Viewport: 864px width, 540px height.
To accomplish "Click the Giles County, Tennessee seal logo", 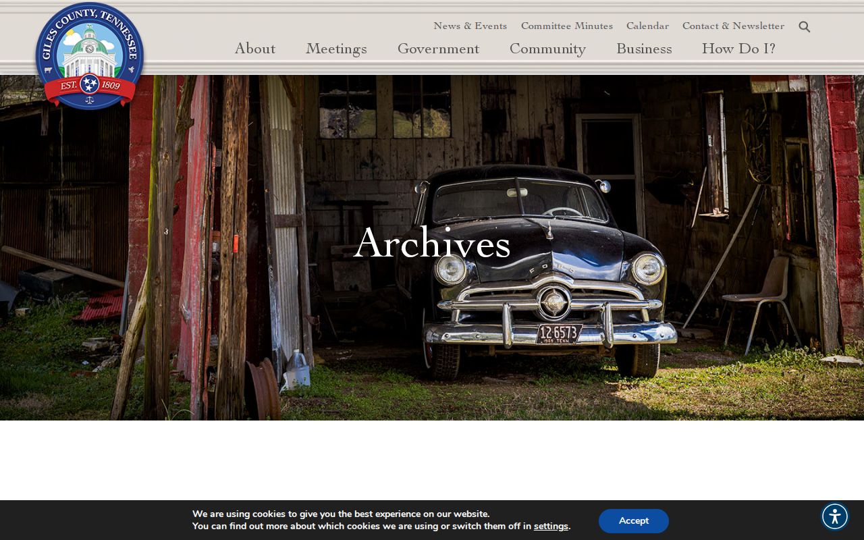I will pos(90,55).
